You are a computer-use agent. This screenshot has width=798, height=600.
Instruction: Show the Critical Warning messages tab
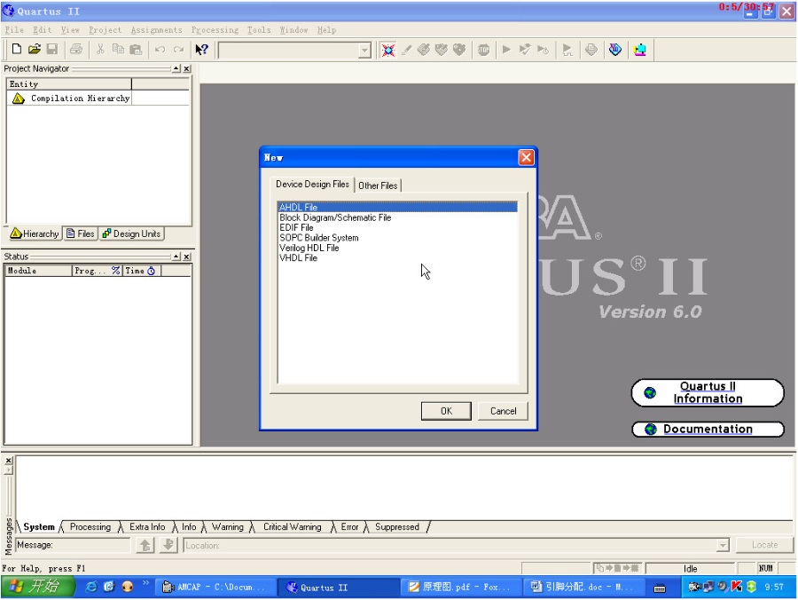[292, 526]
